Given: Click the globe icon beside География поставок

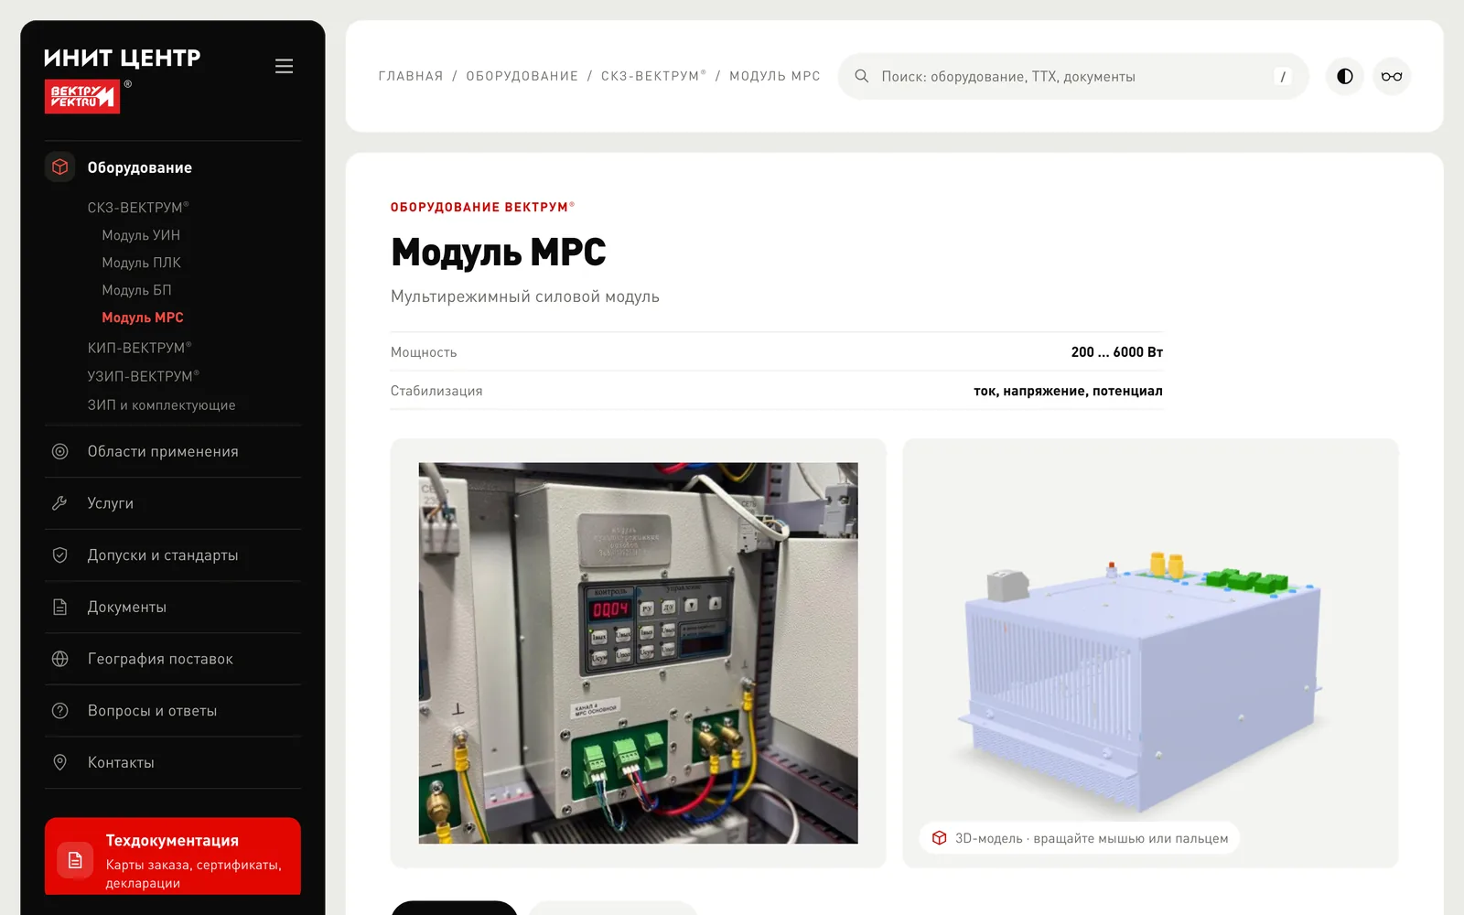Looking at the screenshot, I should tap(60, 659).
